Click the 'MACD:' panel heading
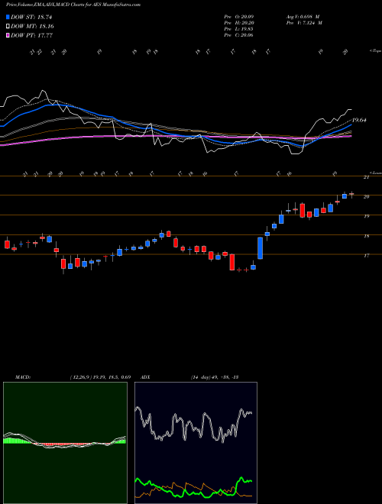The width and height of the screenshot is (382, 504). tap(23, 377)
